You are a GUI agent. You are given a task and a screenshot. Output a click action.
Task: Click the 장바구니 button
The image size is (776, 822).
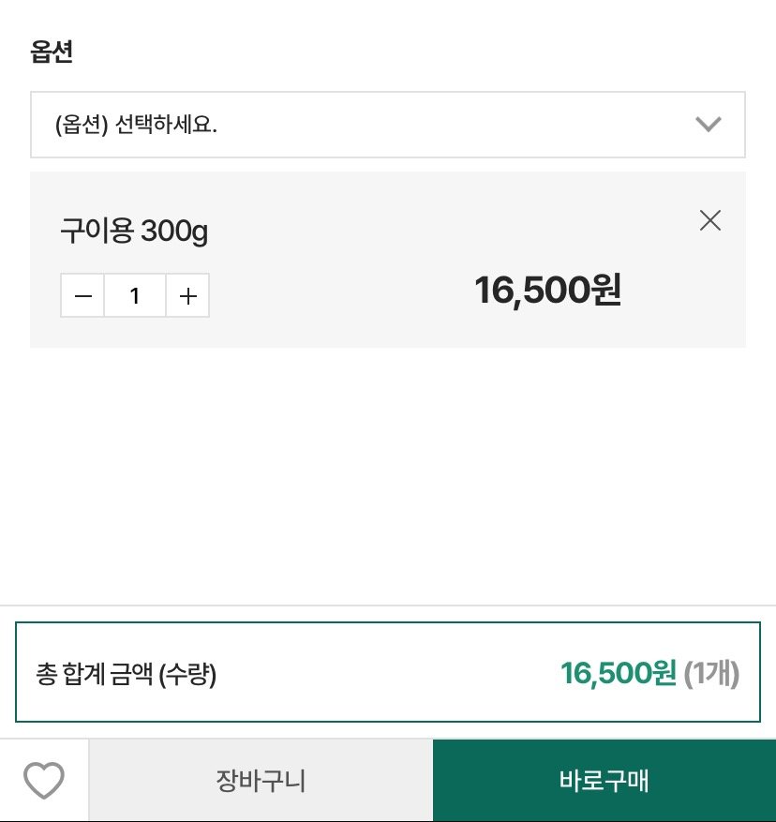261,780
